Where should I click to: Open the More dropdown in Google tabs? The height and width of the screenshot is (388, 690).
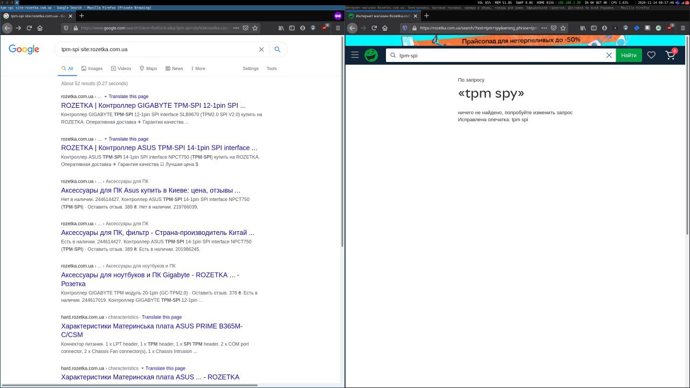pos(197,68)
